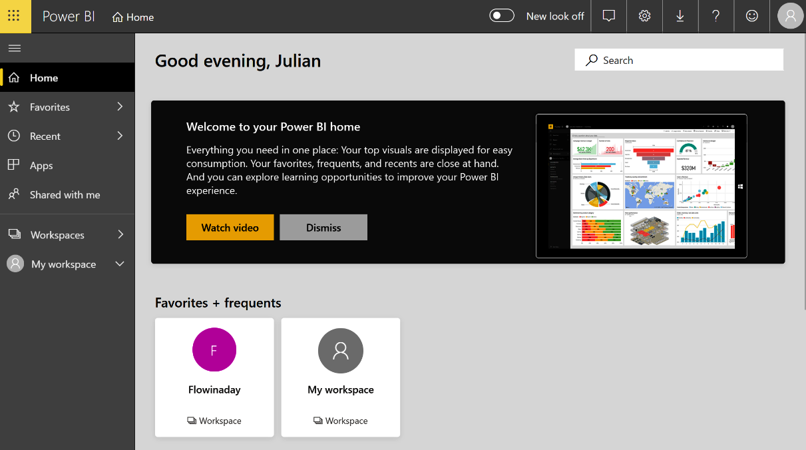806x450 pixels.
Task: Click the purple F Flowinaday avatar
Action: click(x=214, y=349)
